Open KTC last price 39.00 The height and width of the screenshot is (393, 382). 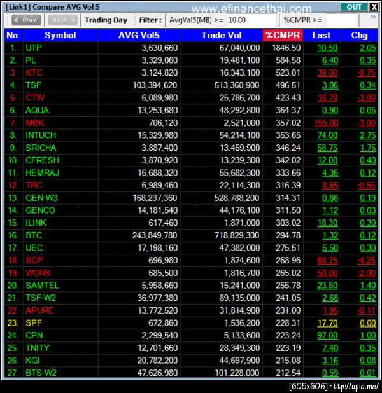[327, 73]
